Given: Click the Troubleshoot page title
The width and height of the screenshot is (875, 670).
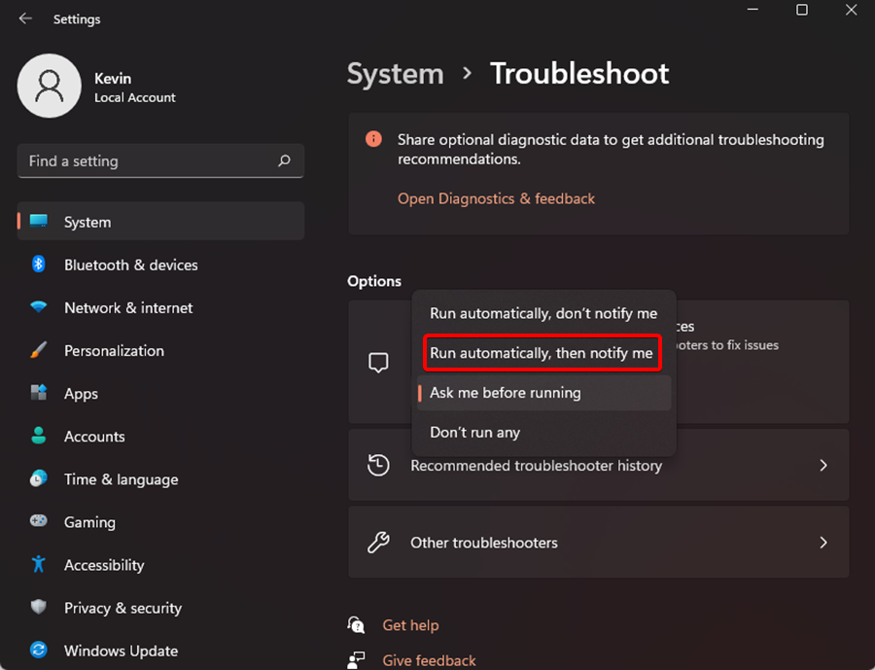Looking at the screenshot, I should (579, 73).
